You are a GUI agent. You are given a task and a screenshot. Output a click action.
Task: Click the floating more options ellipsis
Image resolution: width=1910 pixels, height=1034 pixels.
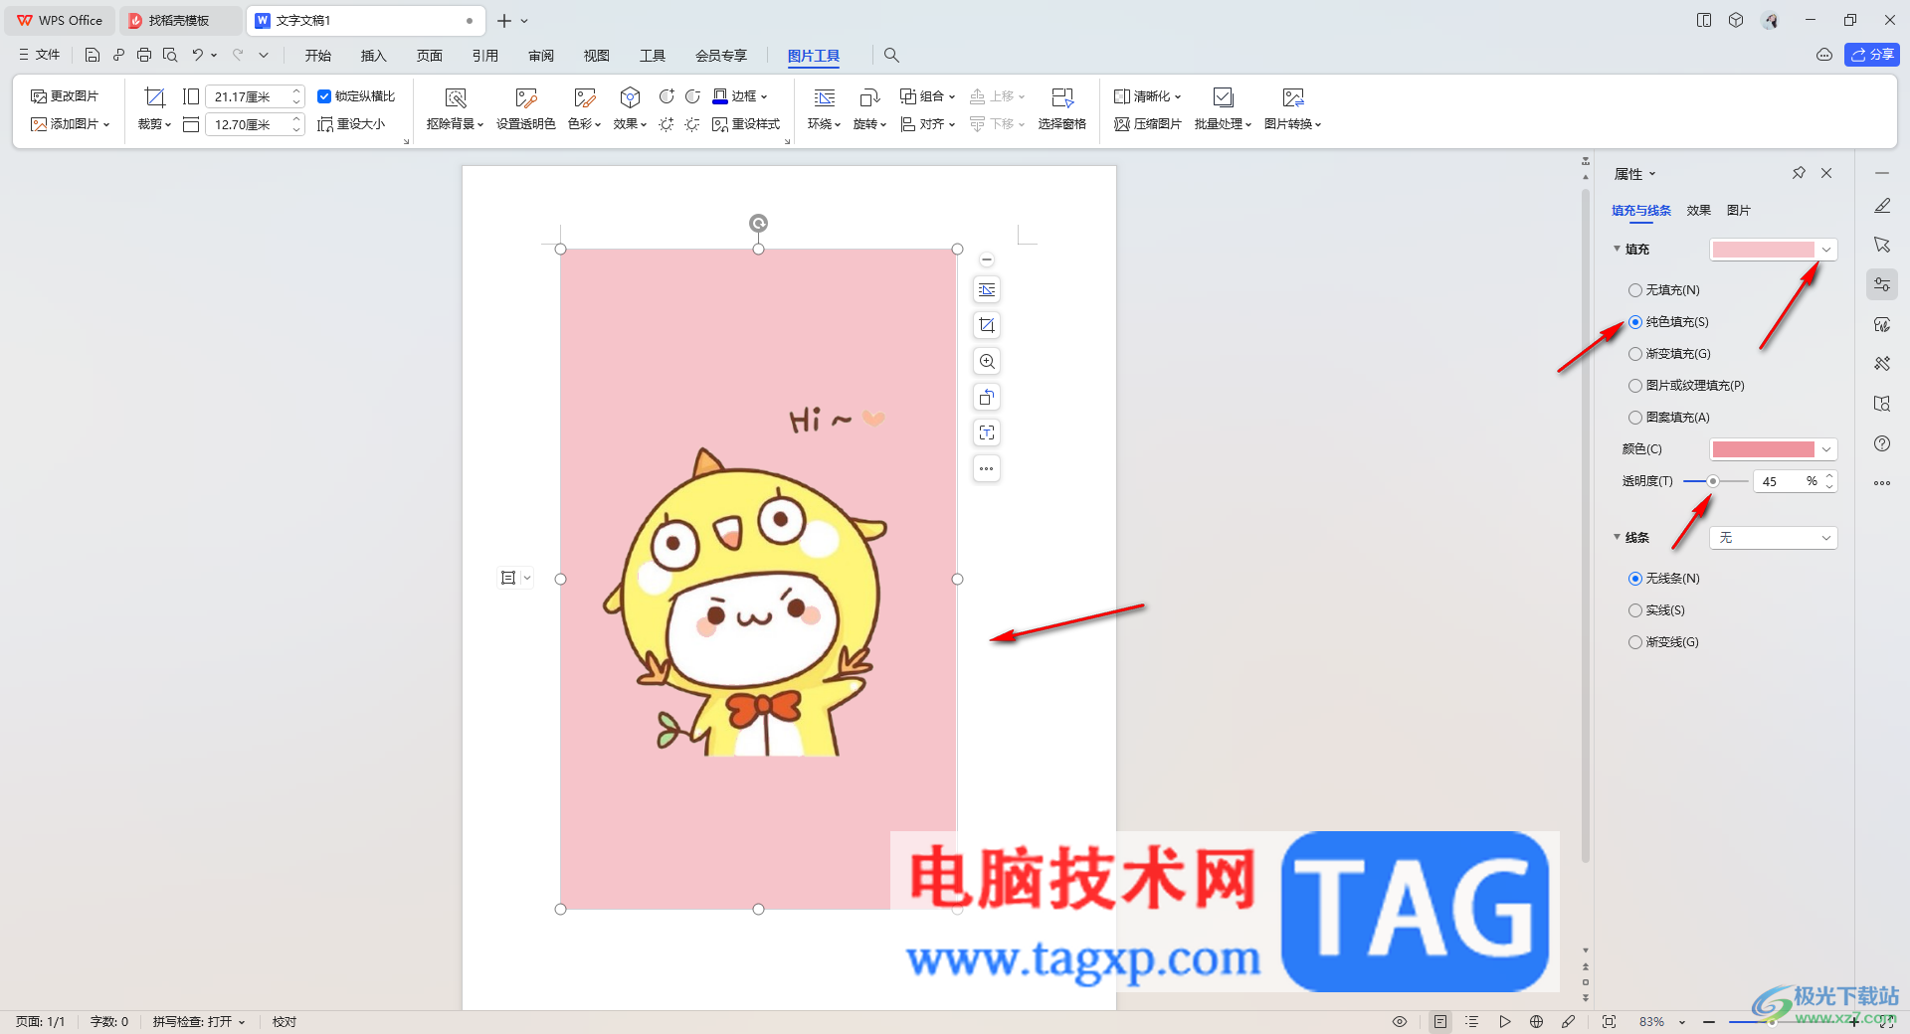click(x=987, y=468)
